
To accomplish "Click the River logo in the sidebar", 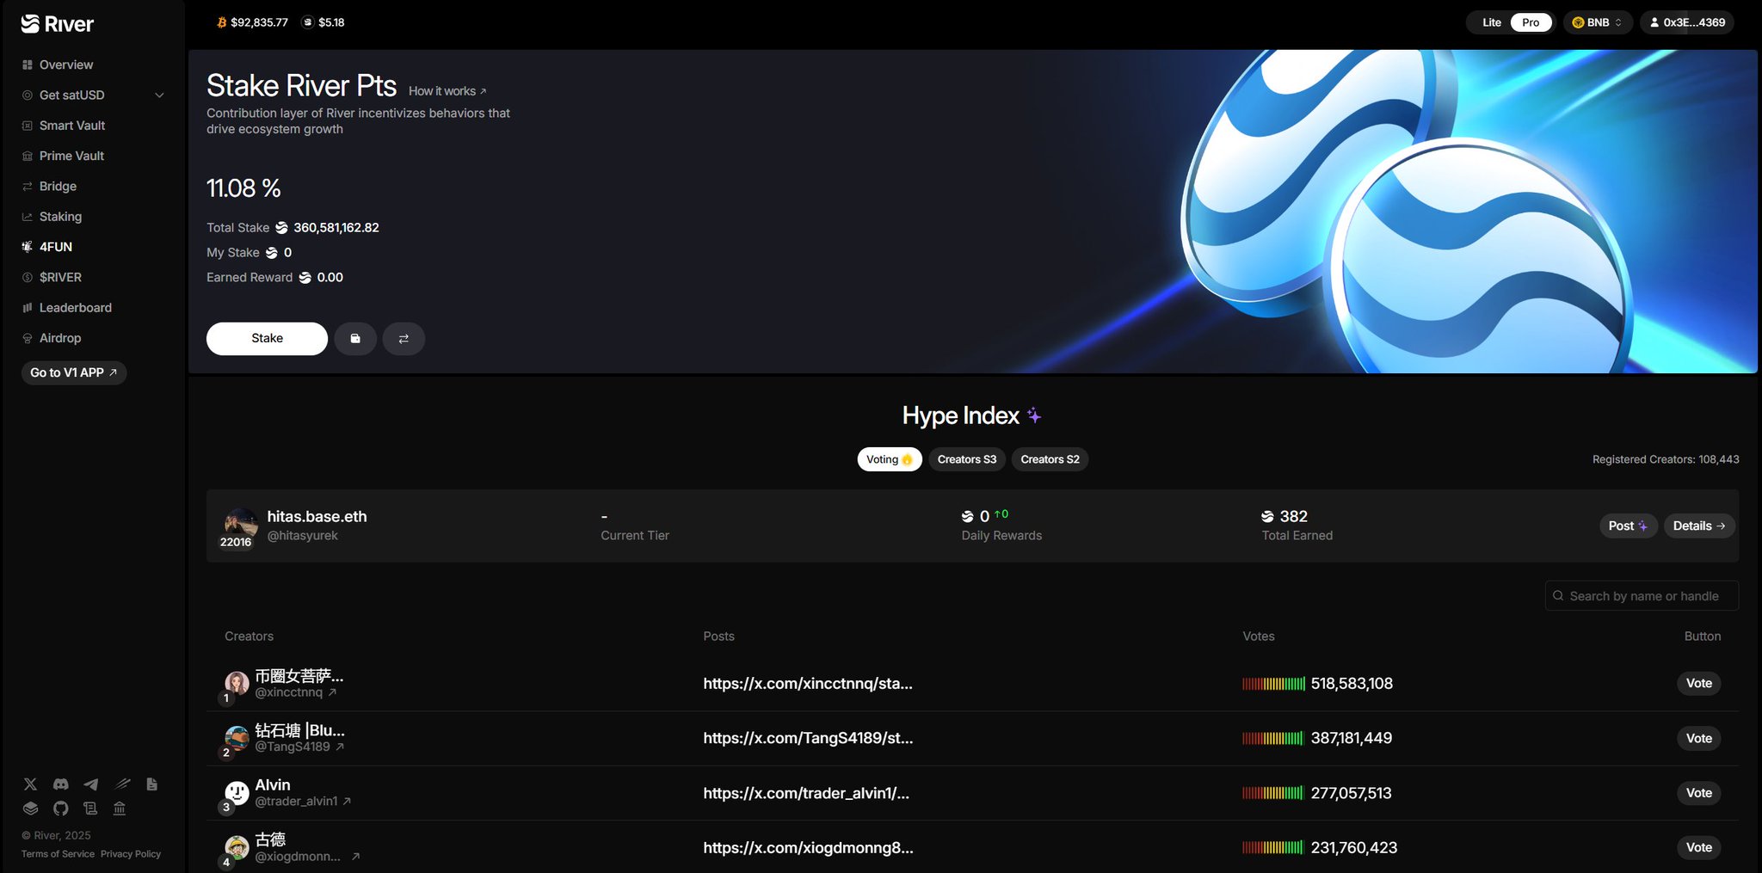I will click(x=58, y=24).
